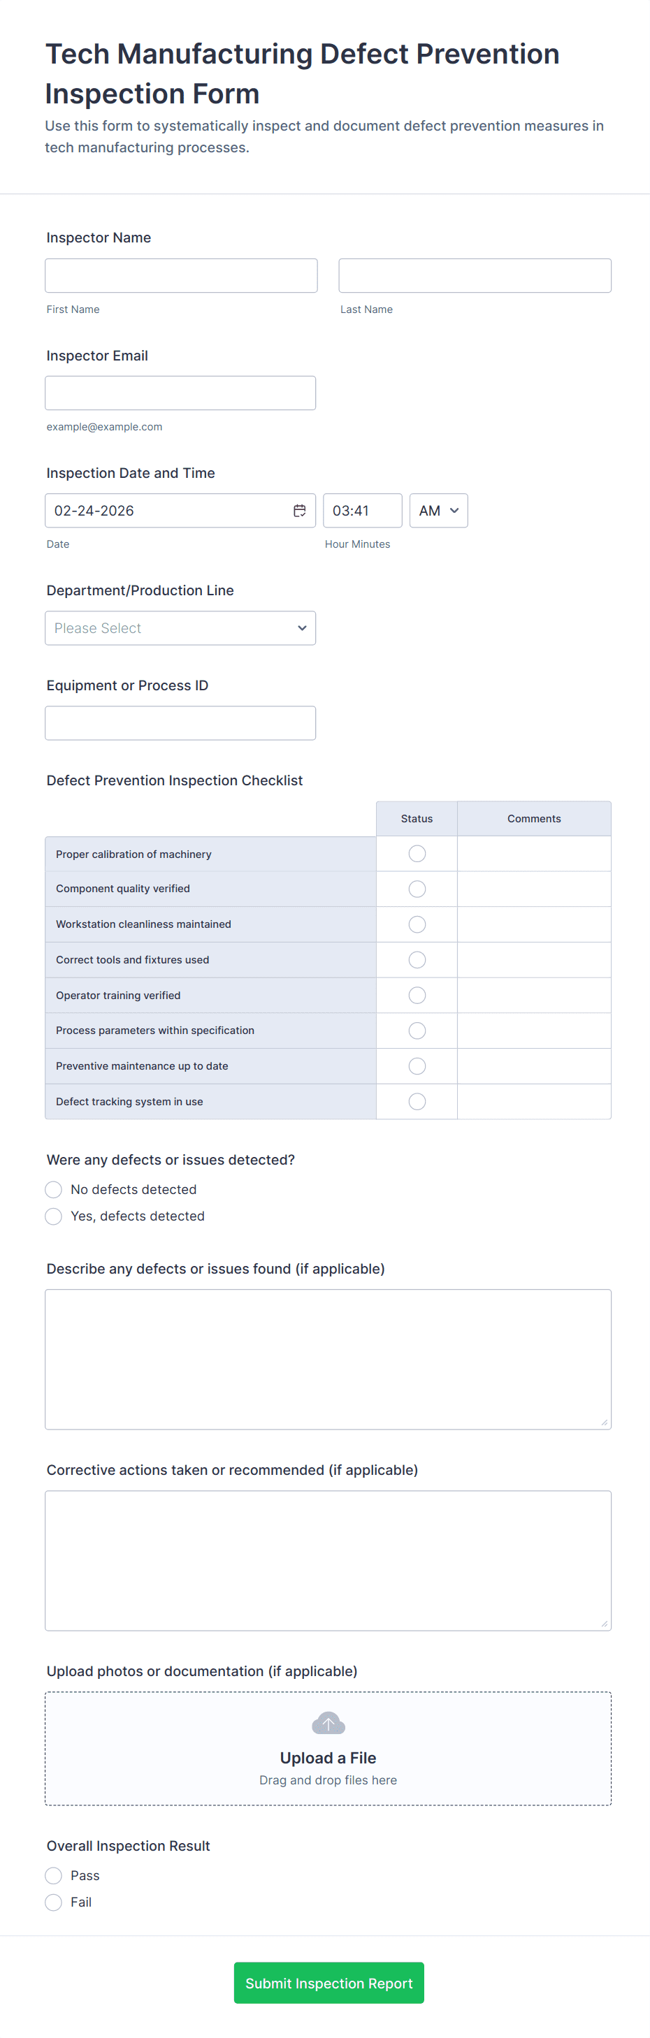Click the Equipment or Process ID field
This screenshot has width=650, height=2038.
tap(180, 723)
